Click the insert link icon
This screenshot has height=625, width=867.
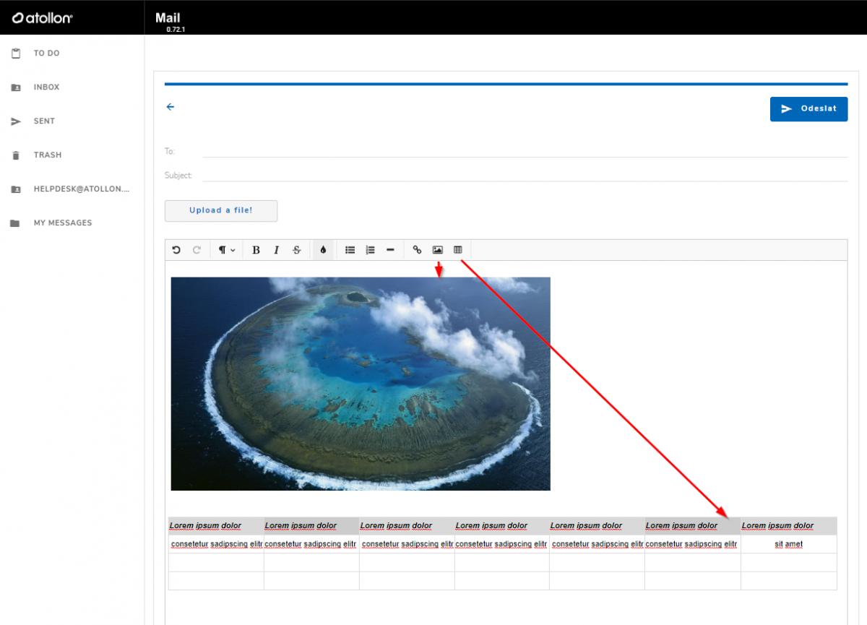click(417, 250)
